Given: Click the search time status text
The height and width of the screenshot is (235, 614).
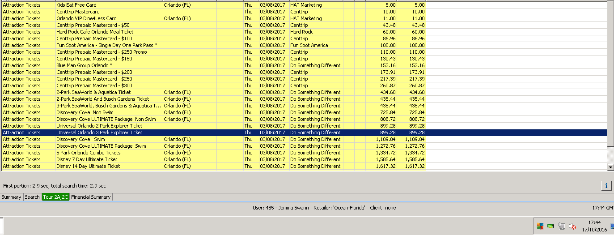Looking at the screenshot, I should click(54, 185).
